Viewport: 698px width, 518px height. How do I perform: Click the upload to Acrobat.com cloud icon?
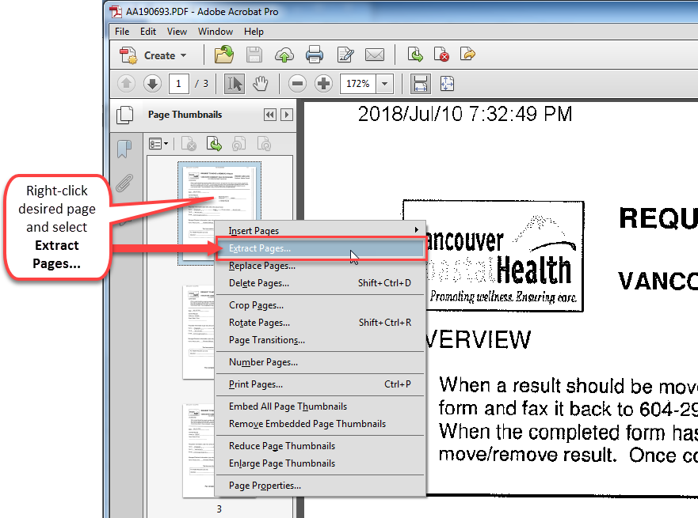(x=284, y=55)
